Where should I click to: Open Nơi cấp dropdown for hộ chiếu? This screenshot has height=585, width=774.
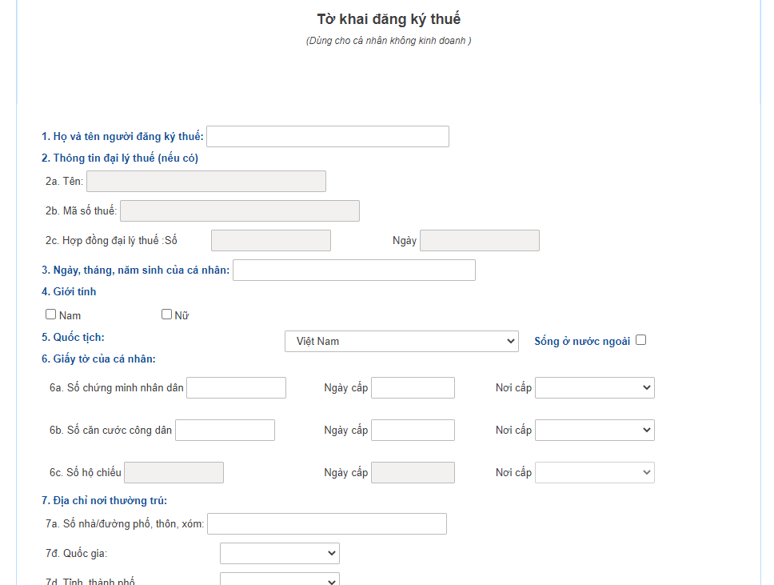[x=594, y=473]
